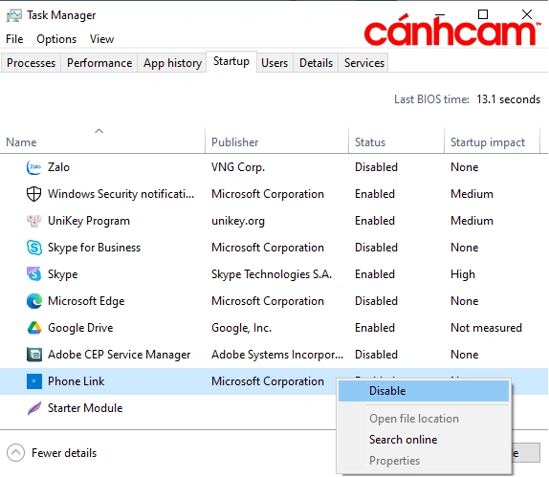Collapse view with Fewer details arrow
This screenshot has width=549, height=477.
15,453
